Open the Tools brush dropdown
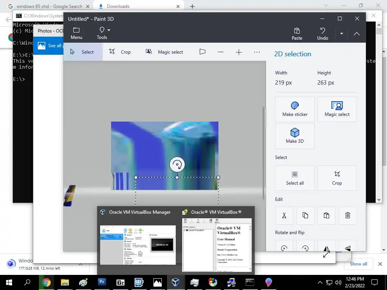This screenshot has height=290, width=387. point(104,33)
